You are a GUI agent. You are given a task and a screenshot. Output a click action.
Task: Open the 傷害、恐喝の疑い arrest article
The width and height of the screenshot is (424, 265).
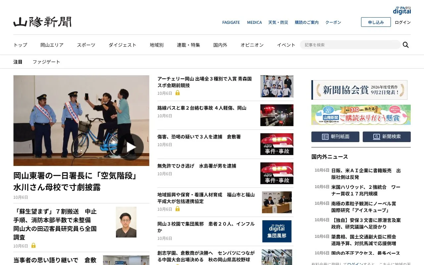199,137
